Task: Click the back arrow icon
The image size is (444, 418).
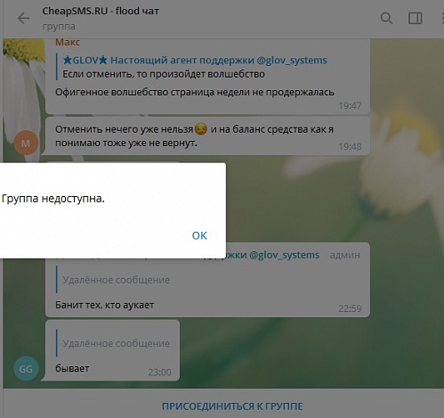Action: (x=23, y=19)
